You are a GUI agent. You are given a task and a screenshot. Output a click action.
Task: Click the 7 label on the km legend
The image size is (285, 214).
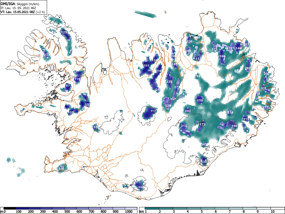(x=229, y=212)
